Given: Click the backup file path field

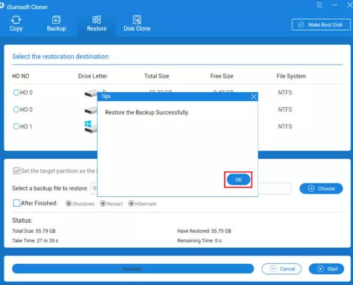Looking at the screenshot, I should [191, 188].
